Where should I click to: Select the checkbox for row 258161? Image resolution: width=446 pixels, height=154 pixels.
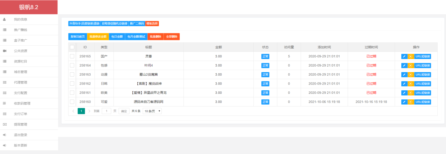pyautogui.click(x=72, y=93)
